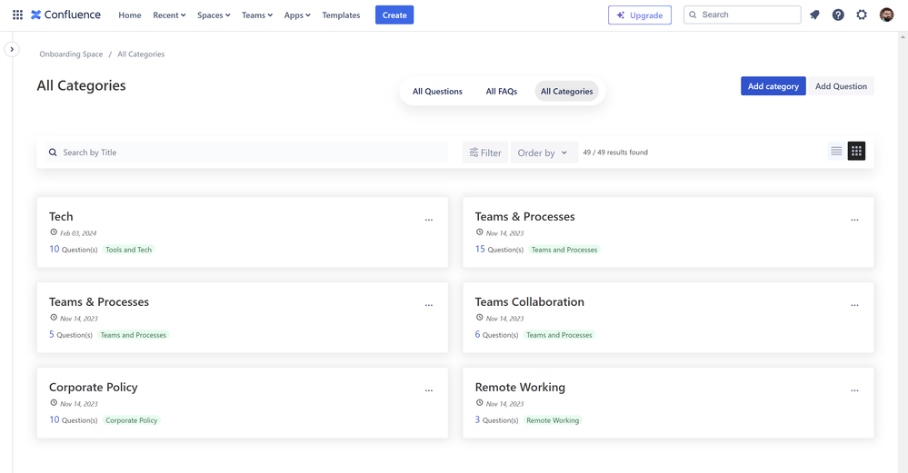Open more options for Teams Collaboration card
The image size is (908, 473).
point(854,305)
